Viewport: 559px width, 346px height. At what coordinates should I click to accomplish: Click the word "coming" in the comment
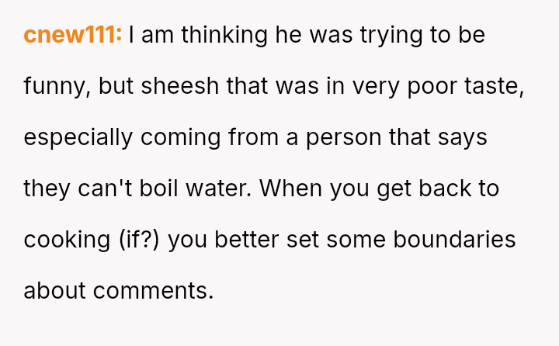[180, 139]
